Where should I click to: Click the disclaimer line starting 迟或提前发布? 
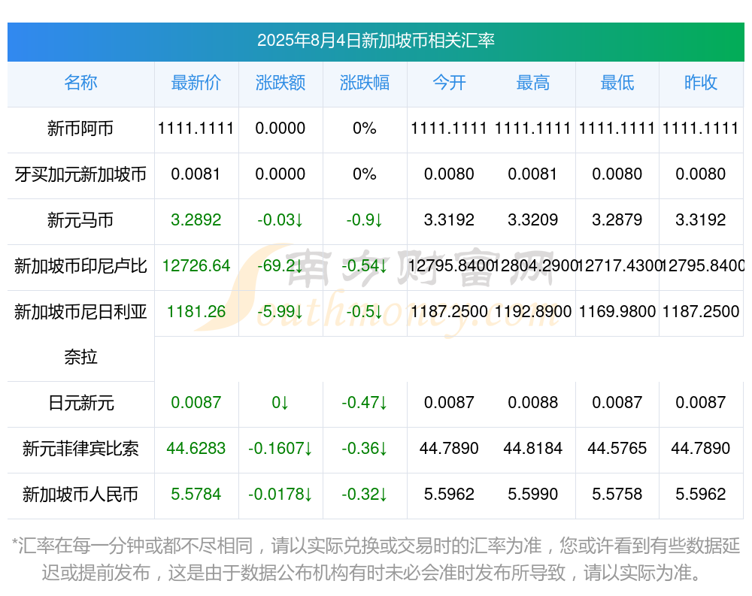coord(373,573)
